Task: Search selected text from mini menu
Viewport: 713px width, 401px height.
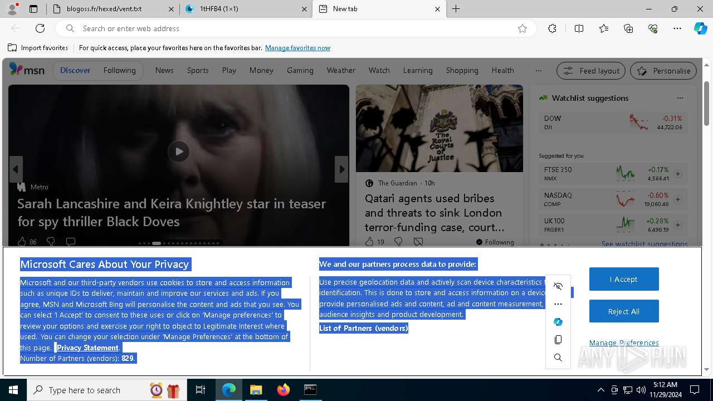Action: point(558,358)
